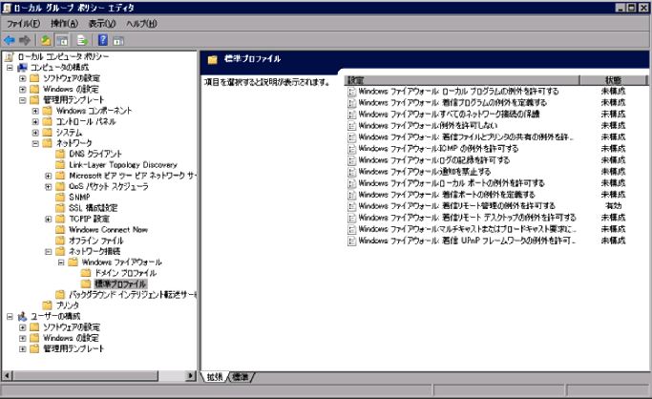Screen dimensions: 652x399
Task: Open the ファイル(F) menu
Action: tap(24, 24)
